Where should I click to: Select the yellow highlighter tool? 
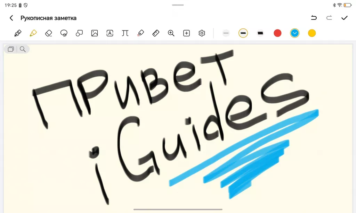point(33,33)
